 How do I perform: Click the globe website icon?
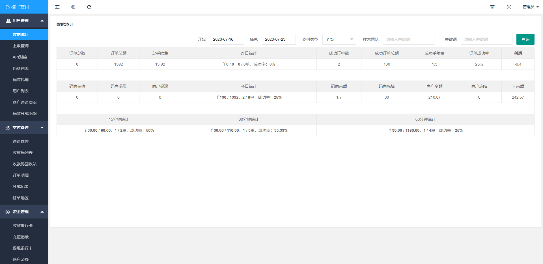(x=73, y=7)
